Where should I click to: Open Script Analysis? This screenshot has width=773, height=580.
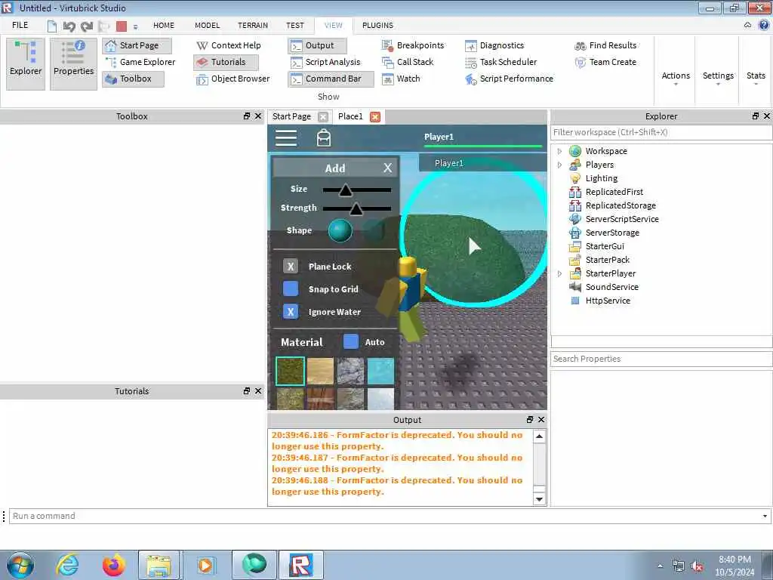(x=325, y=62)
